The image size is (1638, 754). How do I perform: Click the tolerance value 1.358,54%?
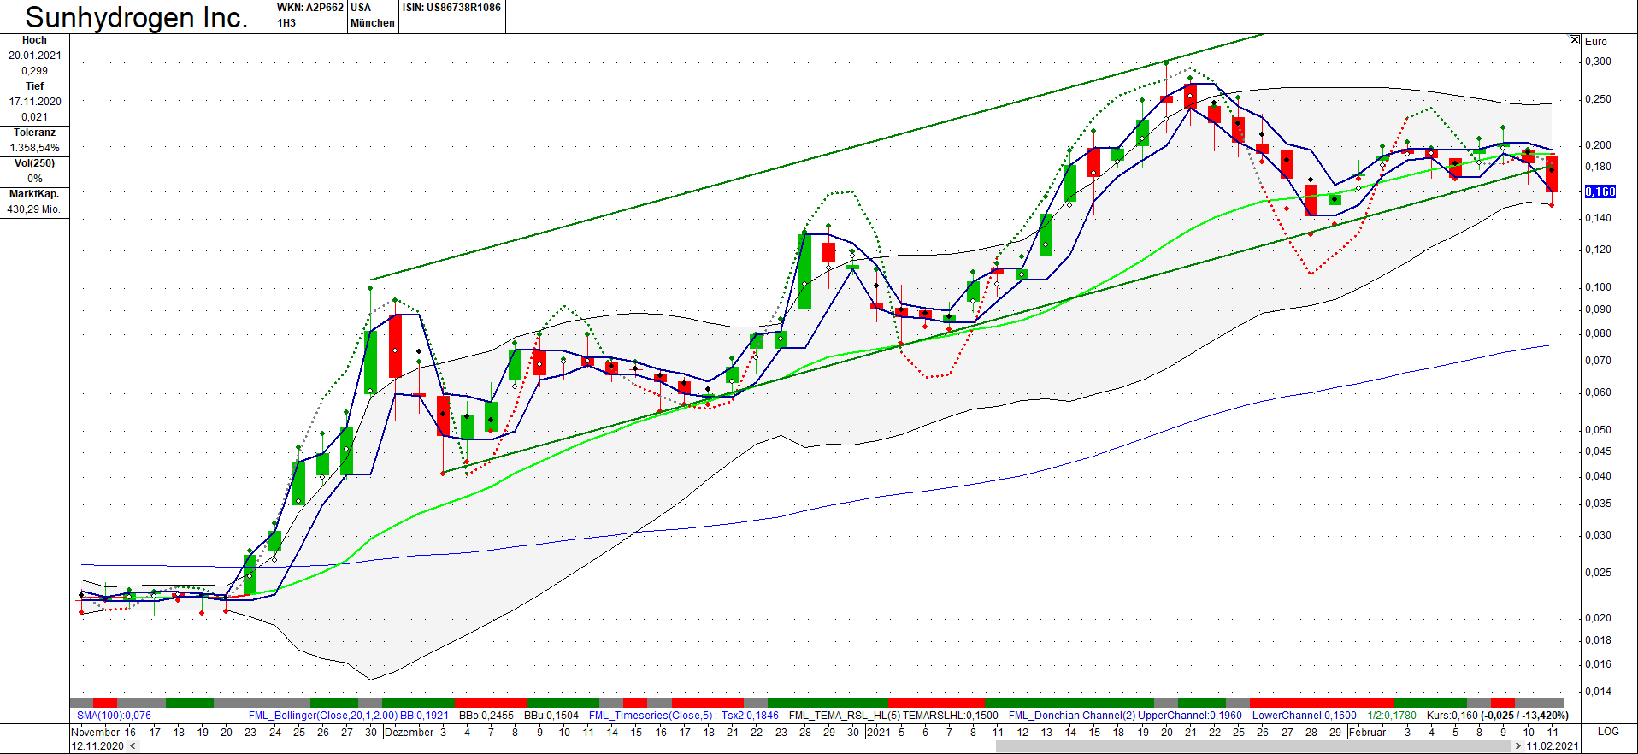tap(35, 148)
